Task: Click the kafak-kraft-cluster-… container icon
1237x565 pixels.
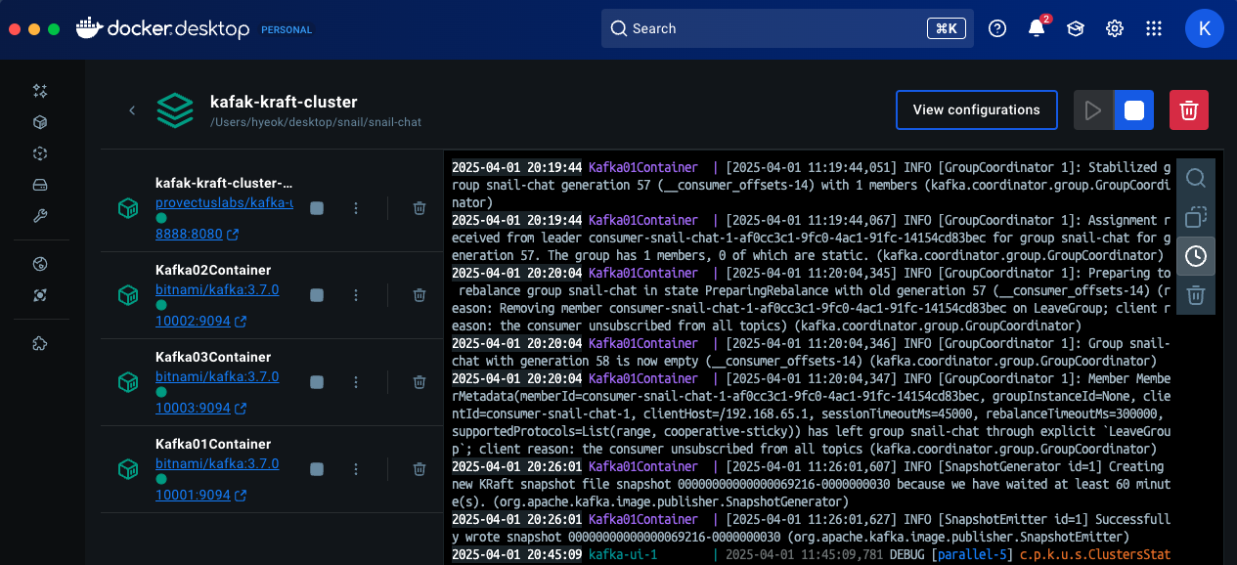Action: (x=127, y=208)
